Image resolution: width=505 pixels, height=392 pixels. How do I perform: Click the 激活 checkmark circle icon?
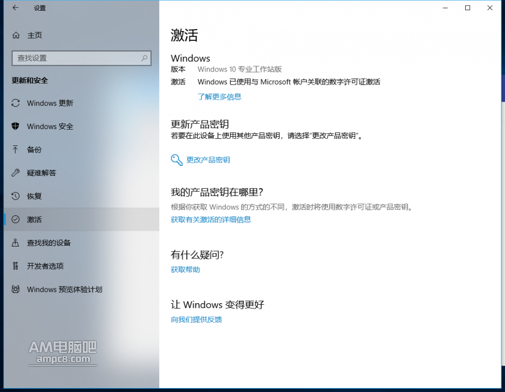pos(15,219)
